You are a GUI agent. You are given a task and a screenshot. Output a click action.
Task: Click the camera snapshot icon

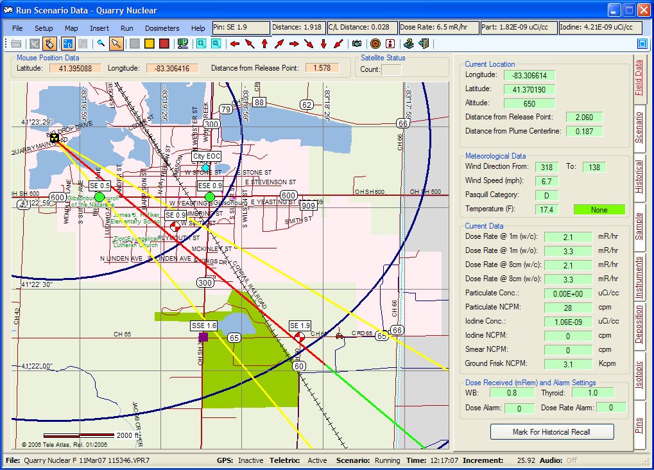pyautogui.click(x=357, y=44)
